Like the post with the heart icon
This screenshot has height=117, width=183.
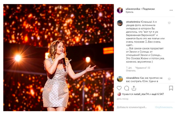pyautogui.click(x=119, y=88)
